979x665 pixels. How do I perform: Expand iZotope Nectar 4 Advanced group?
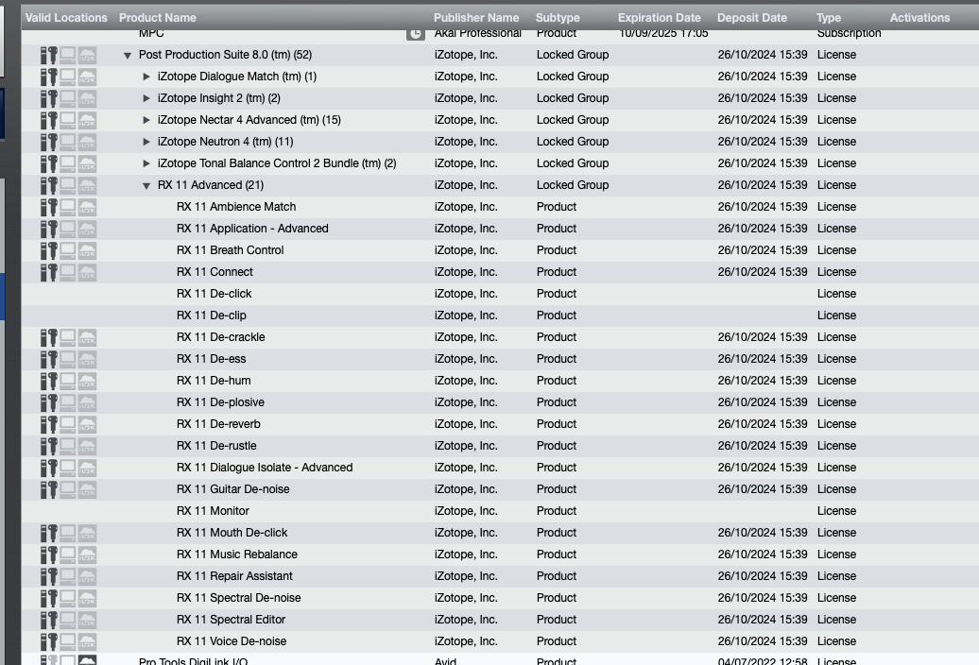(146, 120)
